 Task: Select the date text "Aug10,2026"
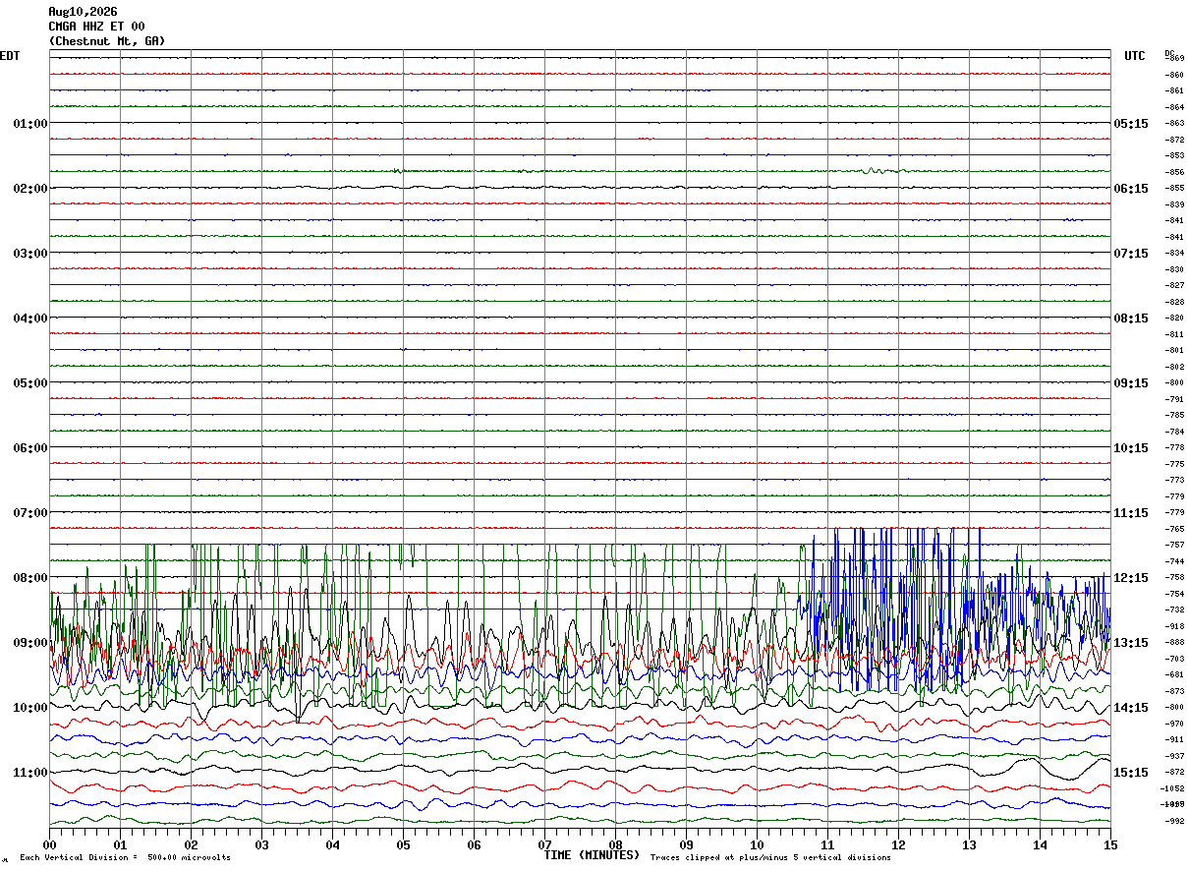(x=83, y=12)
